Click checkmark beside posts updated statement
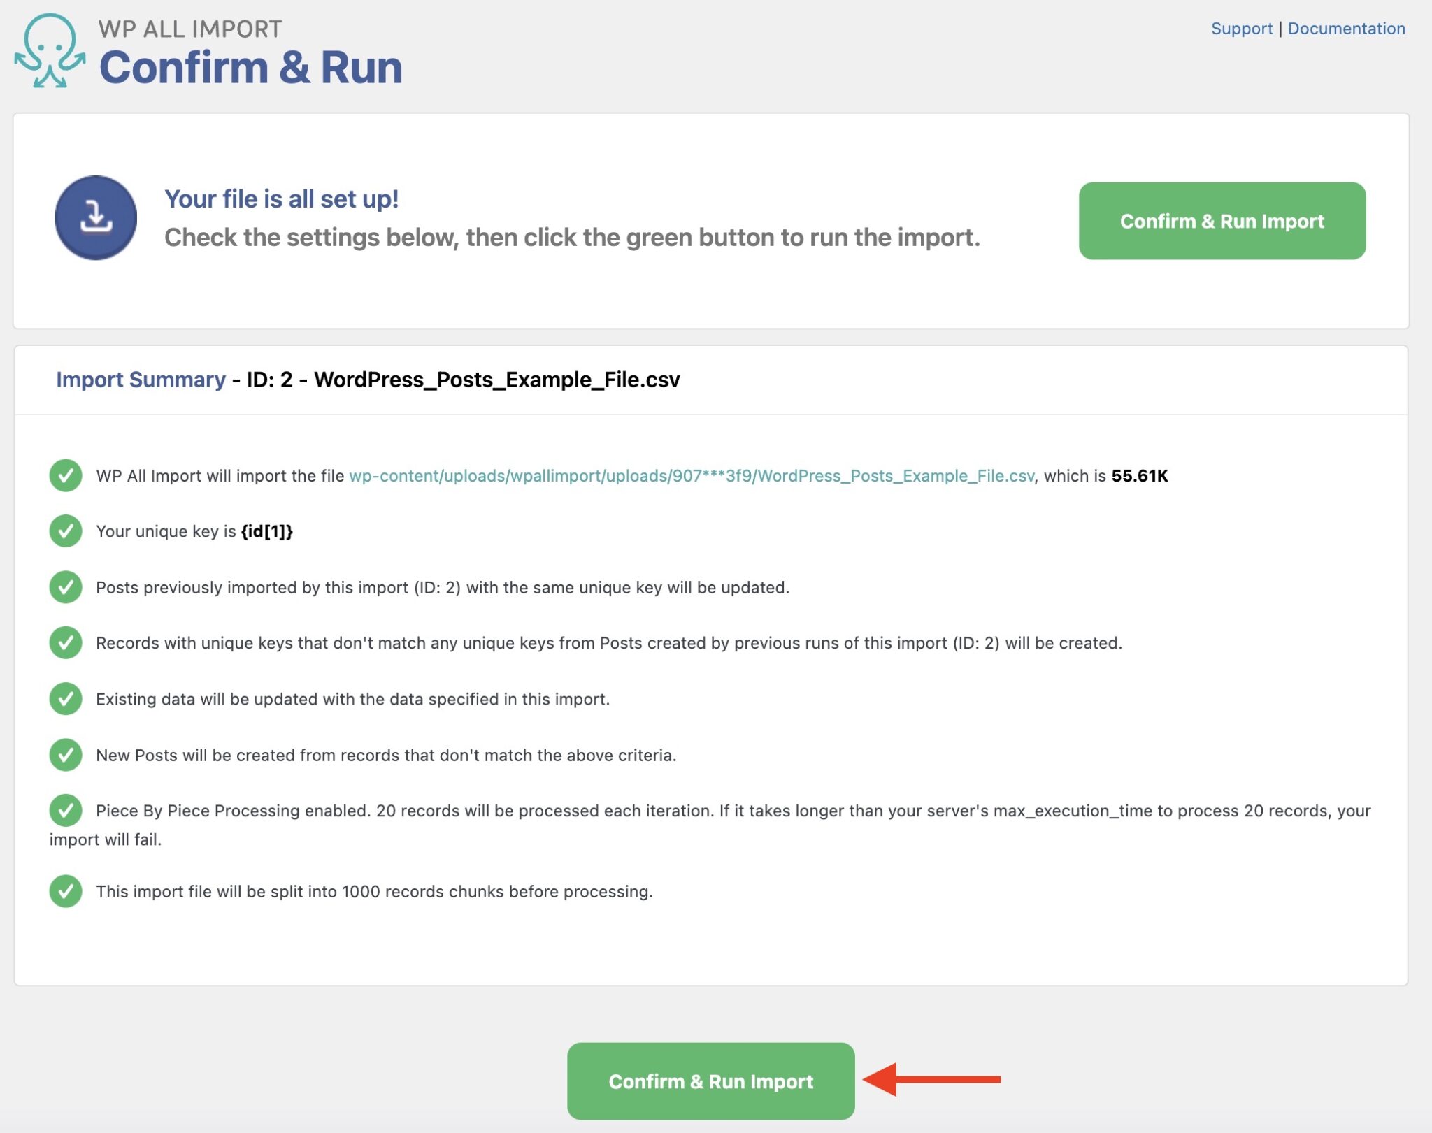 pos(66,587)
